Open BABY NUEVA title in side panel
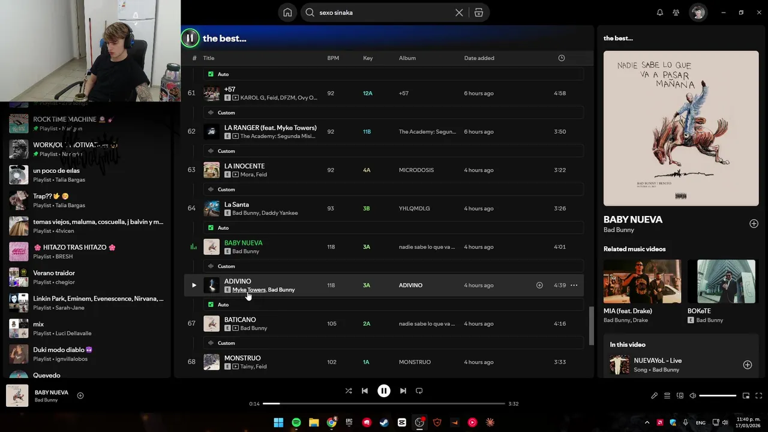Viewport: 768px width, 432px height. click(x=633, y=220)
